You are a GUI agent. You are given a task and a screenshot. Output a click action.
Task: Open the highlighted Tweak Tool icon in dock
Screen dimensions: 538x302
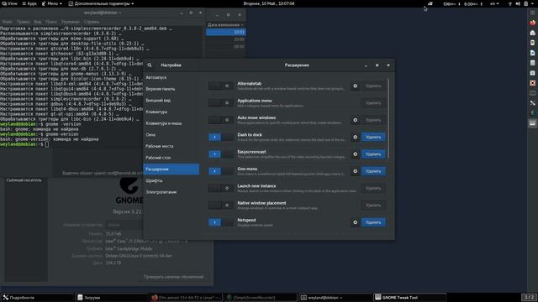pos(532,123)
